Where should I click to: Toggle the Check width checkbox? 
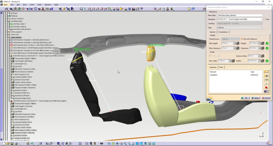210,56
